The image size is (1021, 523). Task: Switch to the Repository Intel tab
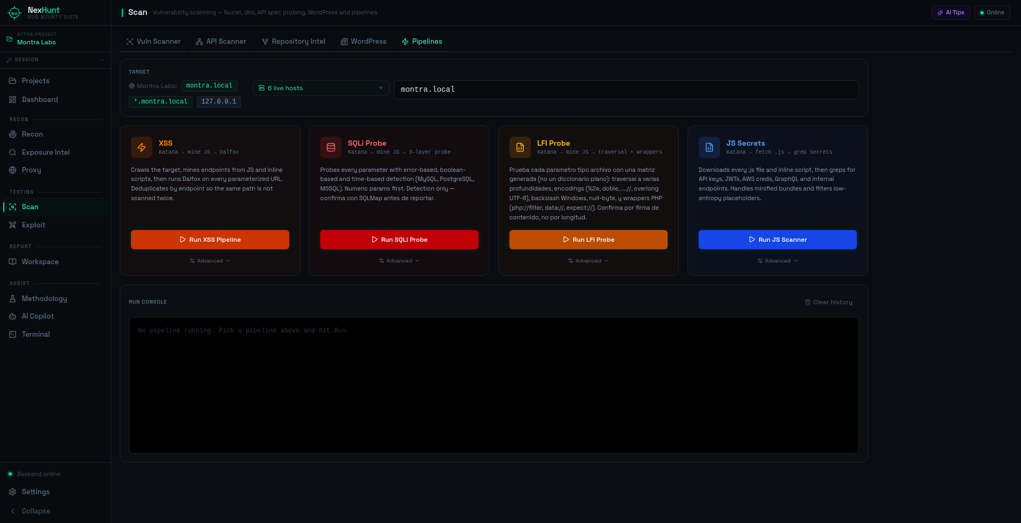pos(293,41)
